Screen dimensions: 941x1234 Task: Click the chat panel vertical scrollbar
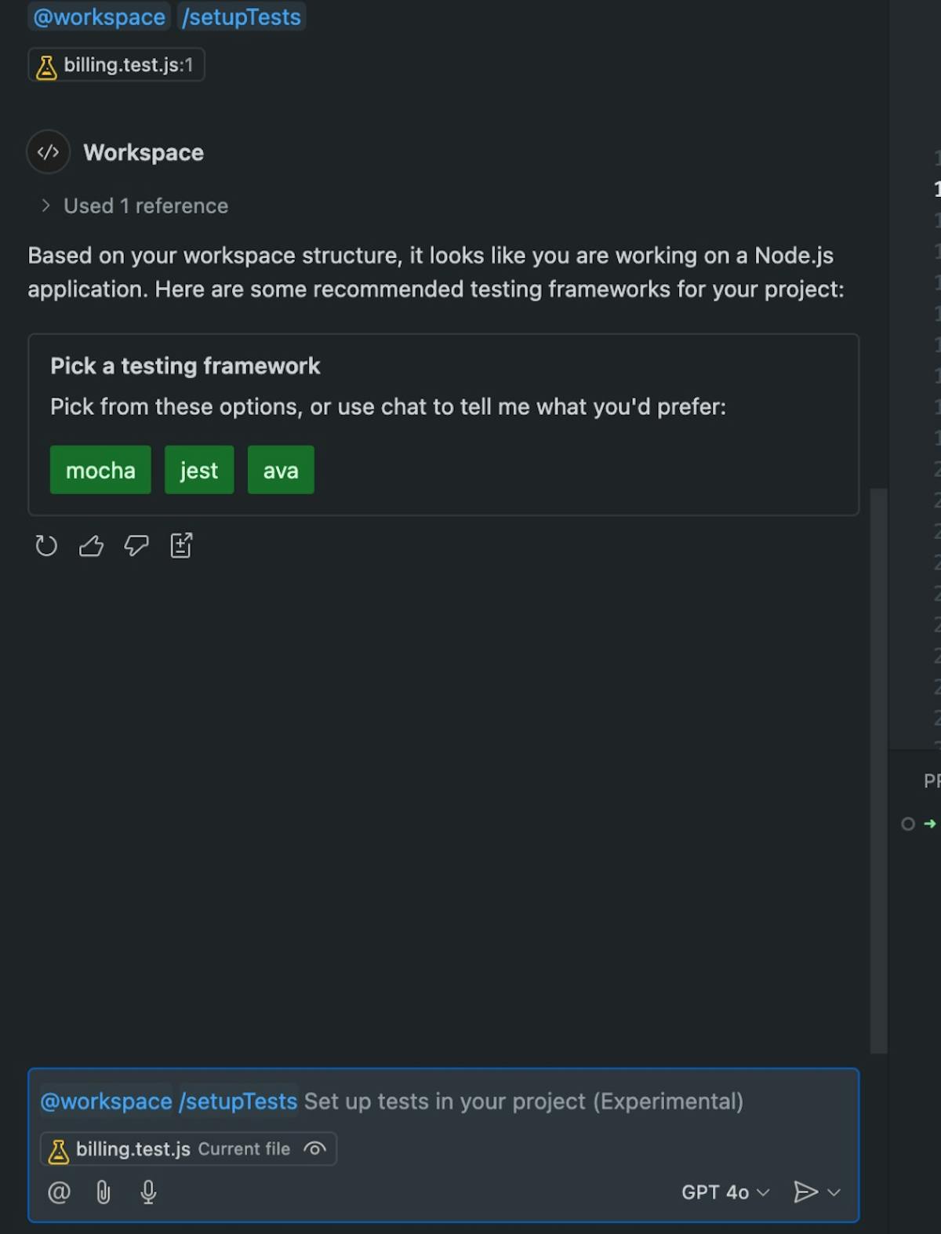[x=878, y=769]
